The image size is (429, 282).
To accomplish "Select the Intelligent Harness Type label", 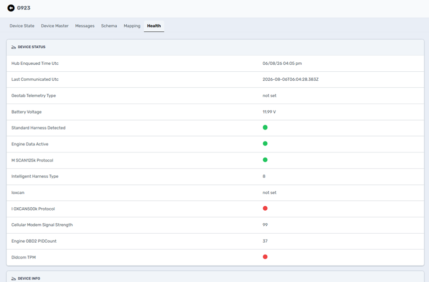I will (35, 176).
